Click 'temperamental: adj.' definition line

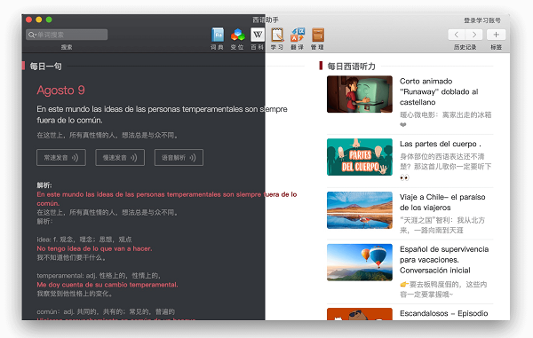(x=99, y=275)
